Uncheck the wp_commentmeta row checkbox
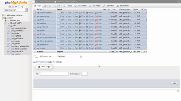Screen dimensions: 181x101 tap(35, 13)
